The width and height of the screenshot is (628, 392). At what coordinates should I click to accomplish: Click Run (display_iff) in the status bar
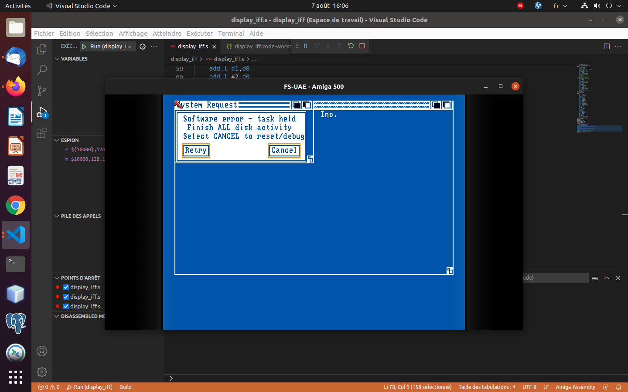coord(89,387)
